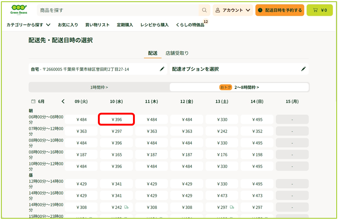Click the search magnifier icon

click(x=204, y=10)
